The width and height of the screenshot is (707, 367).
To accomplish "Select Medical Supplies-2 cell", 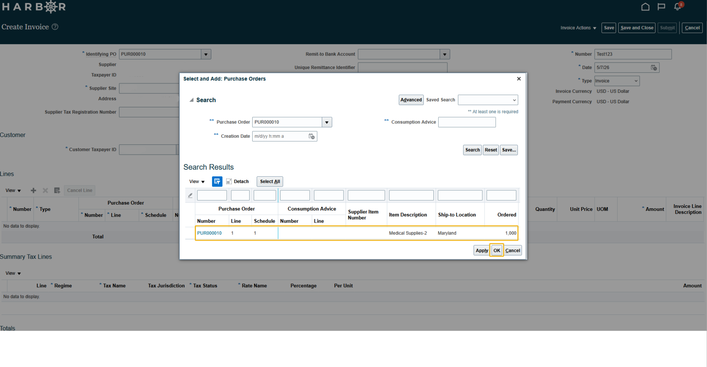I will [408, 233].
